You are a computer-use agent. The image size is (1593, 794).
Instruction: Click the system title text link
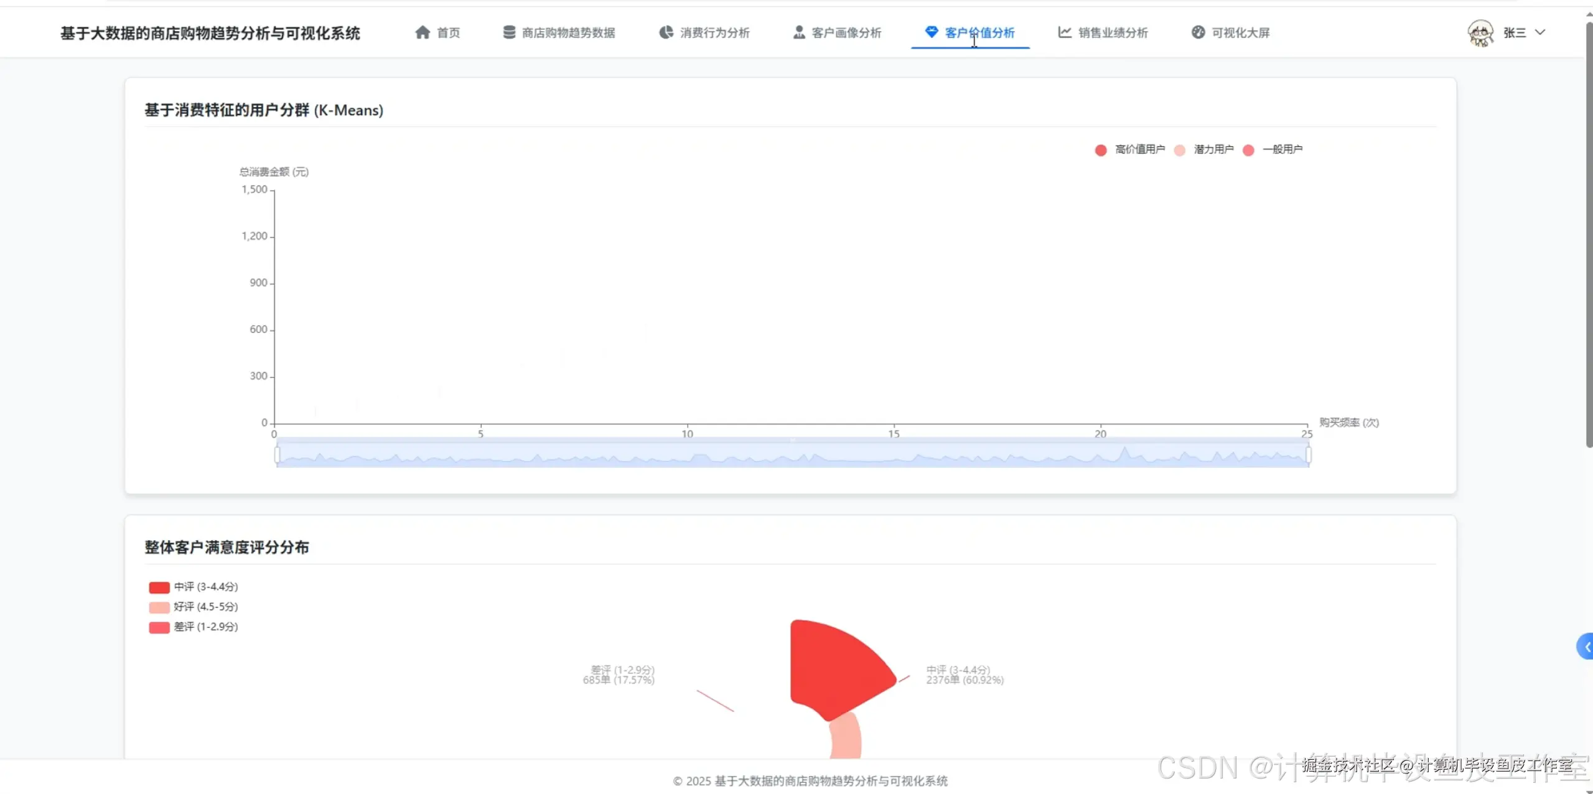tap(210, 33)
